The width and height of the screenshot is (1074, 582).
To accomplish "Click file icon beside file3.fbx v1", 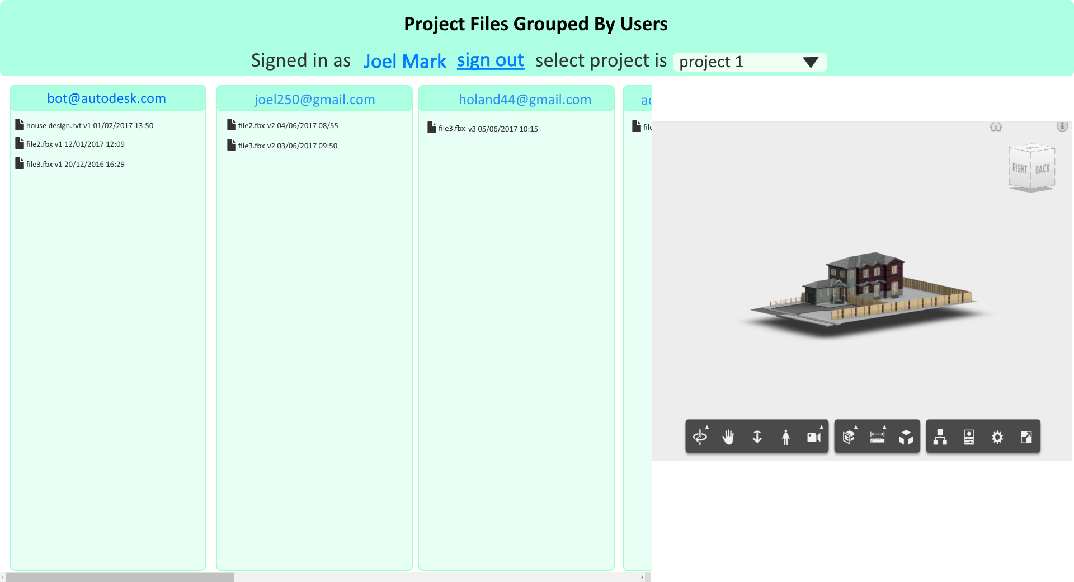I will (20, 163).
